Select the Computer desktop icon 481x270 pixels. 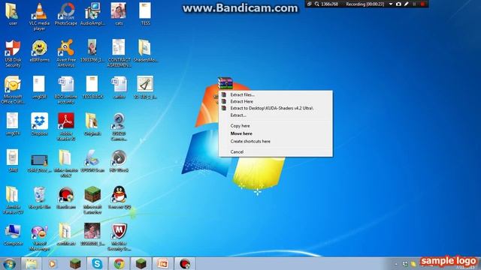[x=13, y=235]
